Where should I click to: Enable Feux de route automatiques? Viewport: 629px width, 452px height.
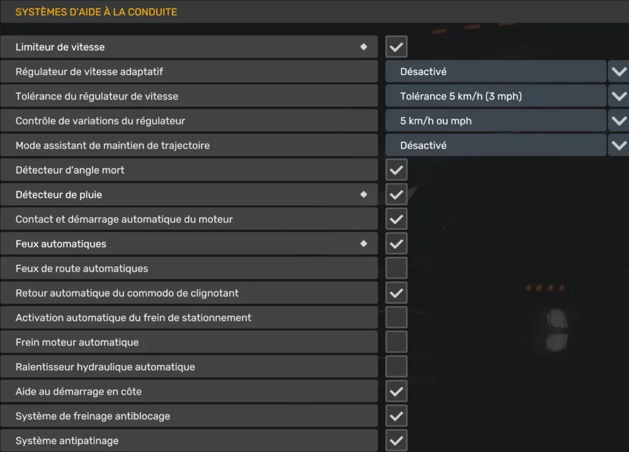[x=396, y=268]
